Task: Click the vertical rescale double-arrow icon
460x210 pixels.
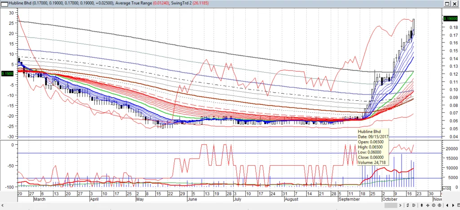Action: [x=422, y=205]
